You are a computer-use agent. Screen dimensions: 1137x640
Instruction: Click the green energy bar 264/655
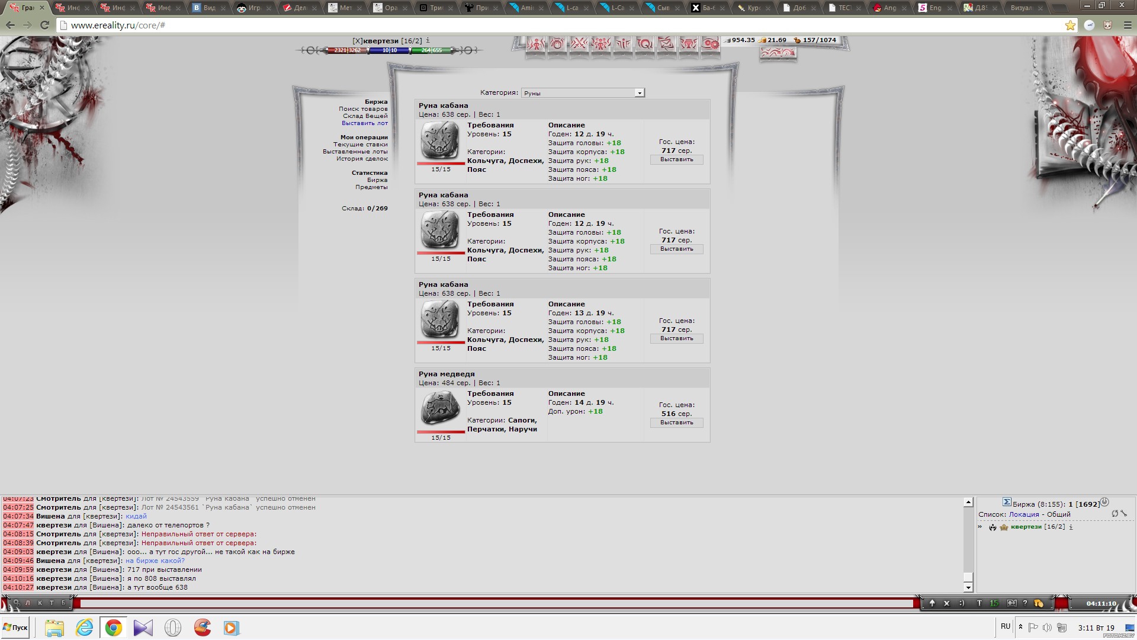pos(431,50)
